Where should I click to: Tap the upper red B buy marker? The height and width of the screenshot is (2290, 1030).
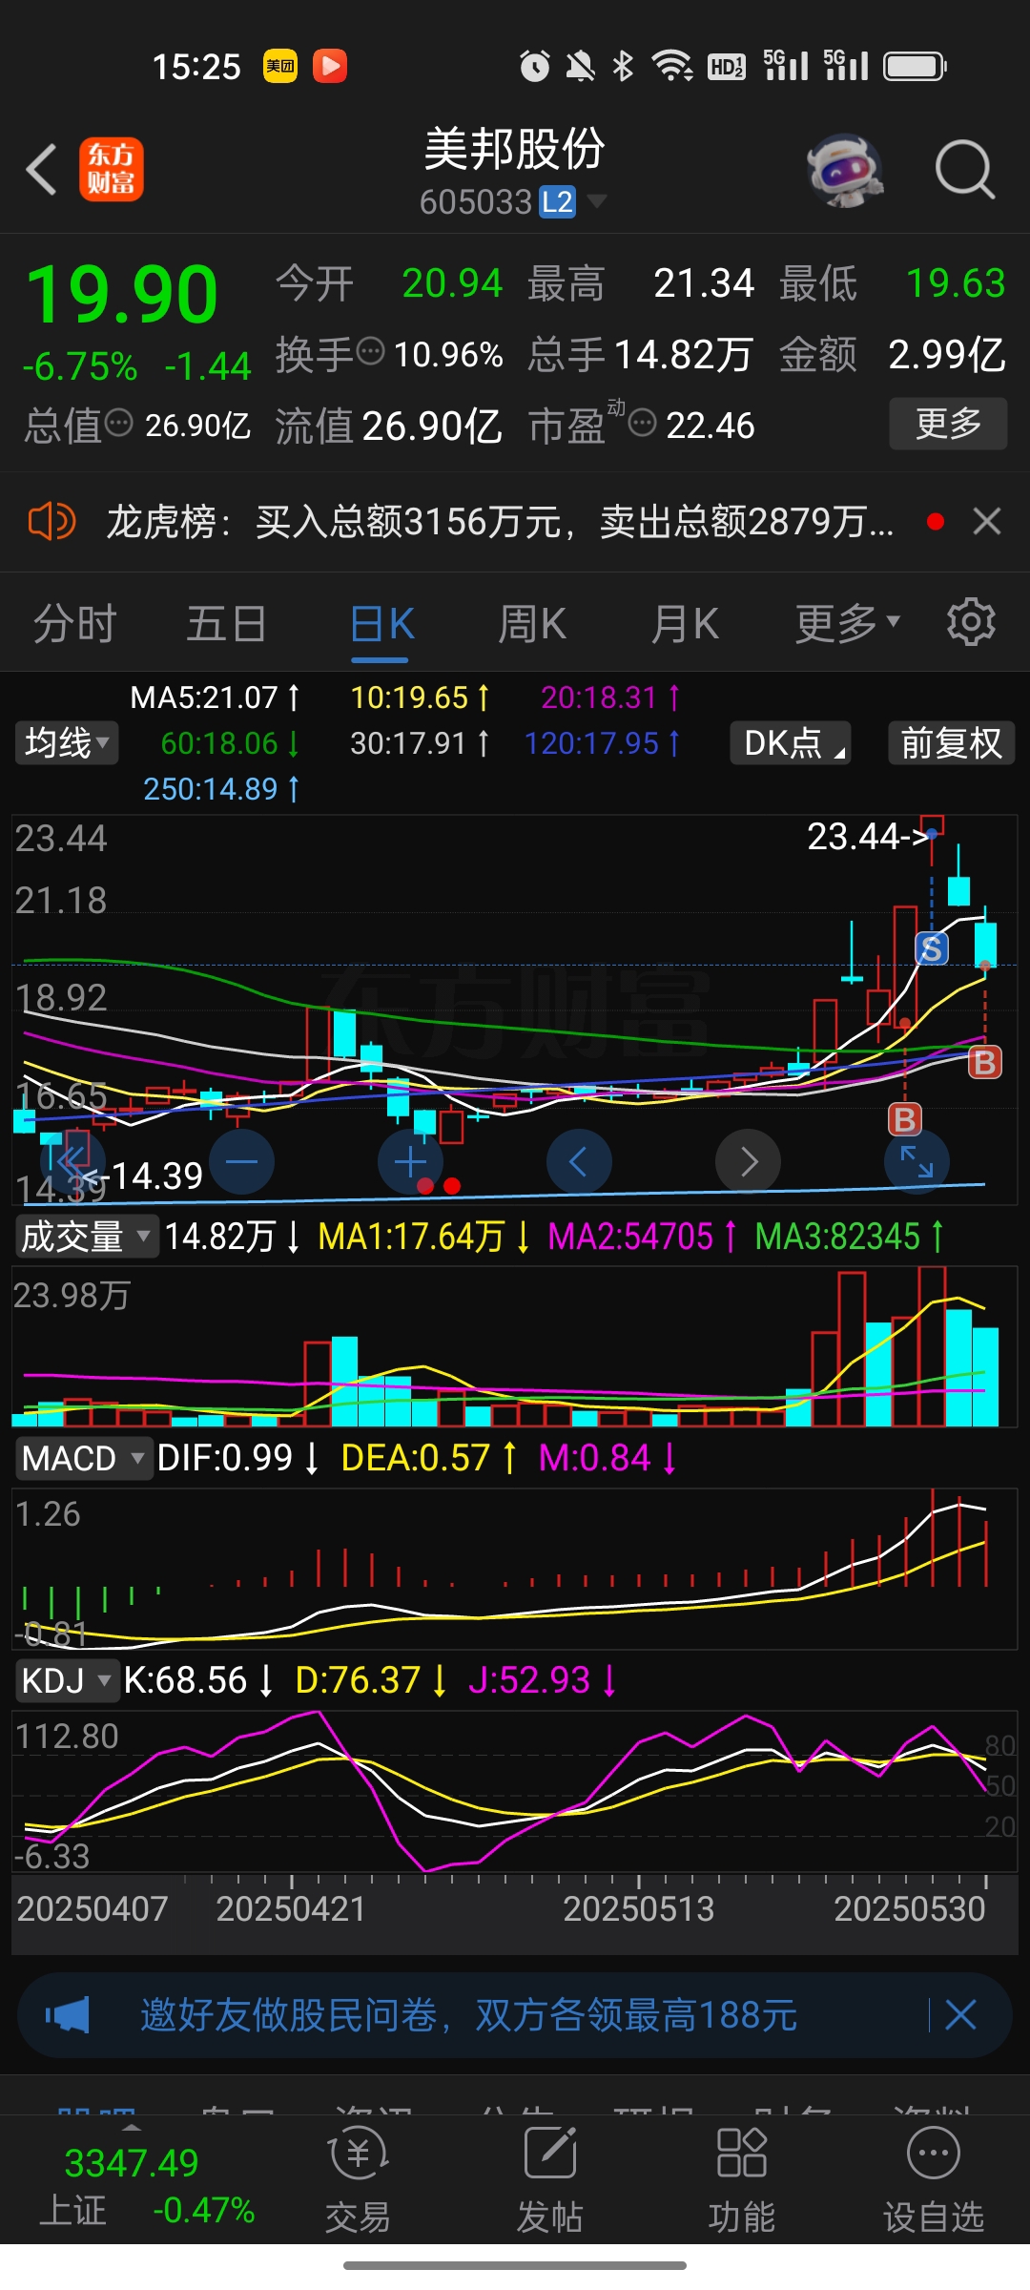[985, 1062]
